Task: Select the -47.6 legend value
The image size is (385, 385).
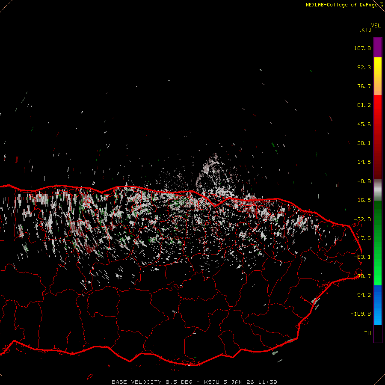Action: 362,238
